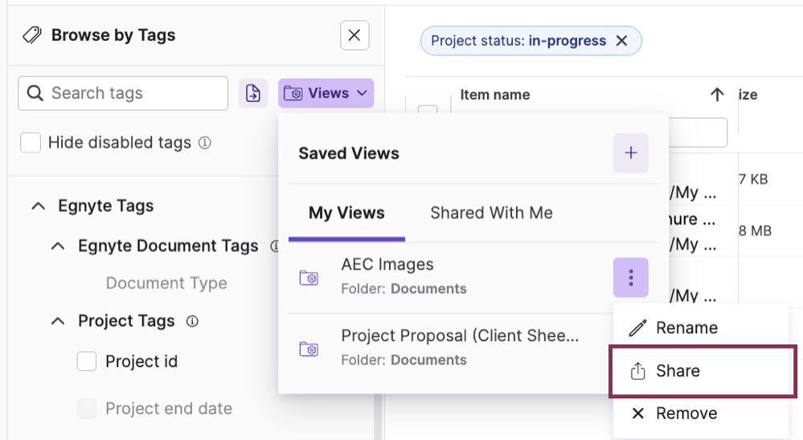This screenshot has height=440, width=803.
Task: Sort by Item name column header
Action: coord(495,95)
